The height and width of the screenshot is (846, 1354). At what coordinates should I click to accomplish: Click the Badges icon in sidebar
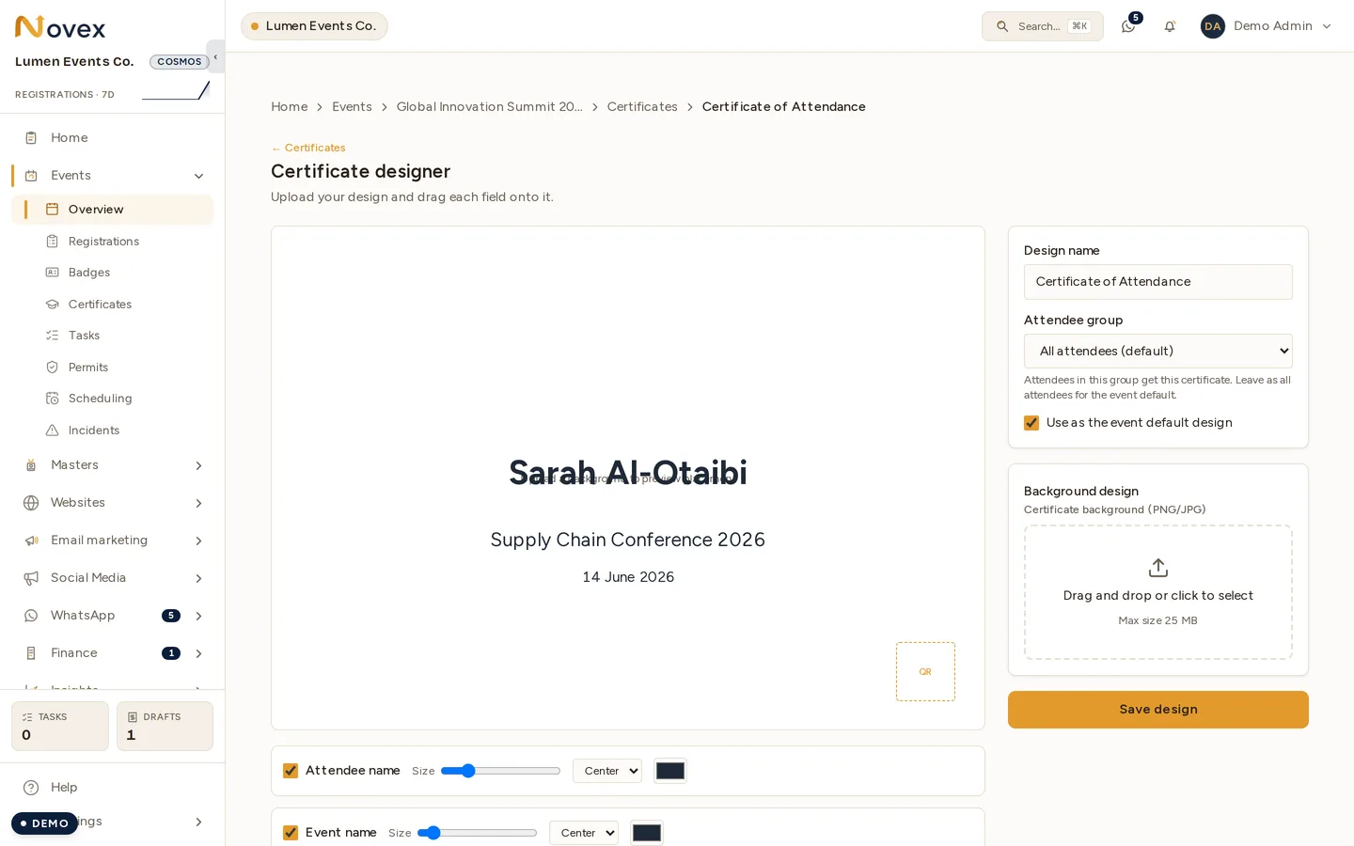[x=53, y=273]
